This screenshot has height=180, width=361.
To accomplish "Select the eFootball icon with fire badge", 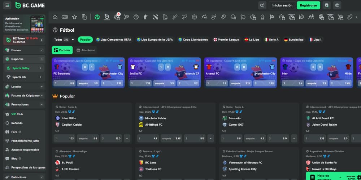I will point(117,17).
